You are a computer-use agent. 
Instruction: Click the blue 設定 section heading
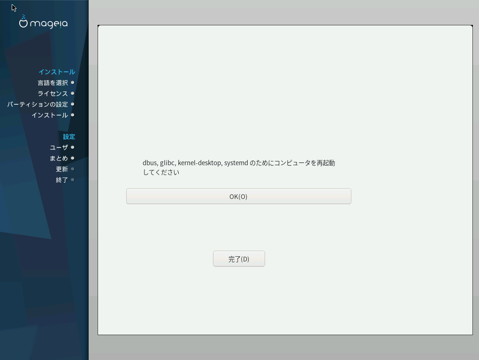(69, 137)
